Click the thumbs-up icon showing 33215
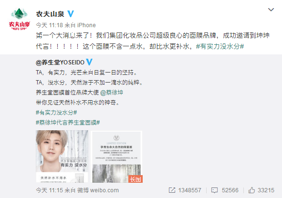This screenshot has height=198, width=282. pyautogui.click(x=251, y=190)
